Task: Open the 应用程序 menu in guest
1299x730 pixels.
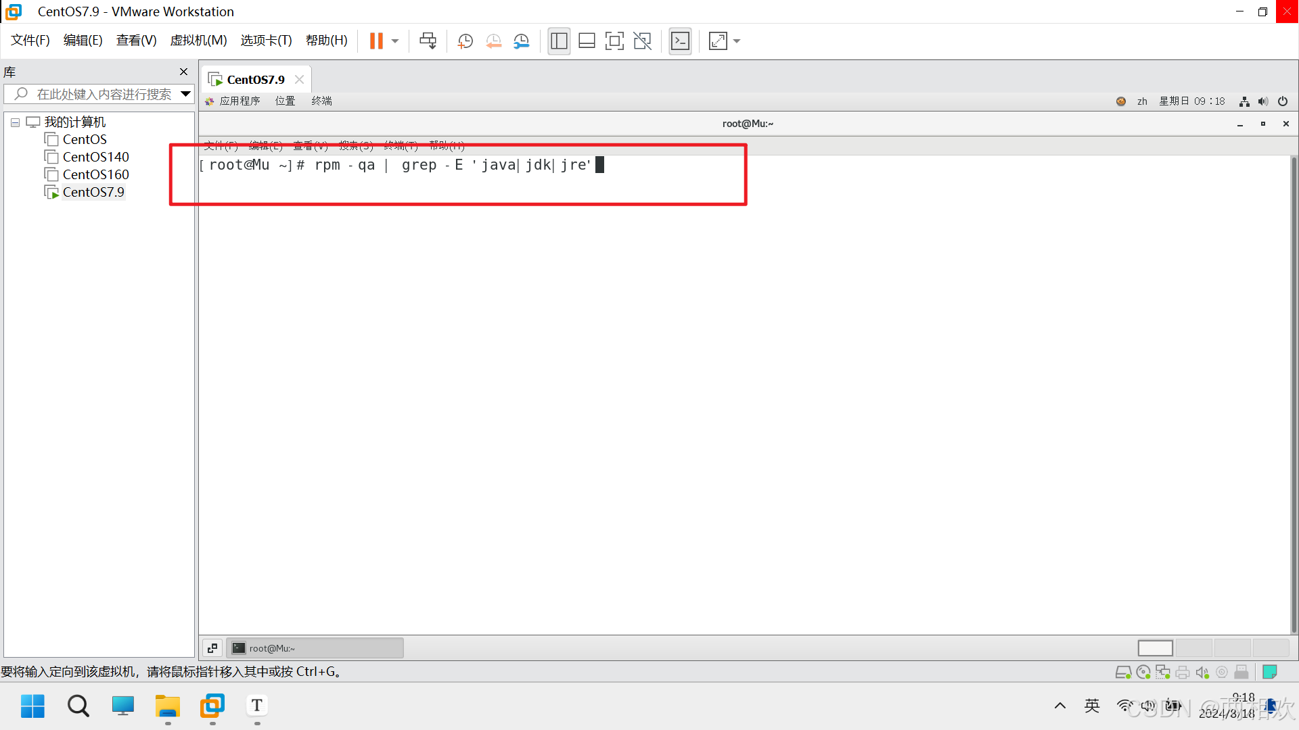Action: click(x=240, y=101)
